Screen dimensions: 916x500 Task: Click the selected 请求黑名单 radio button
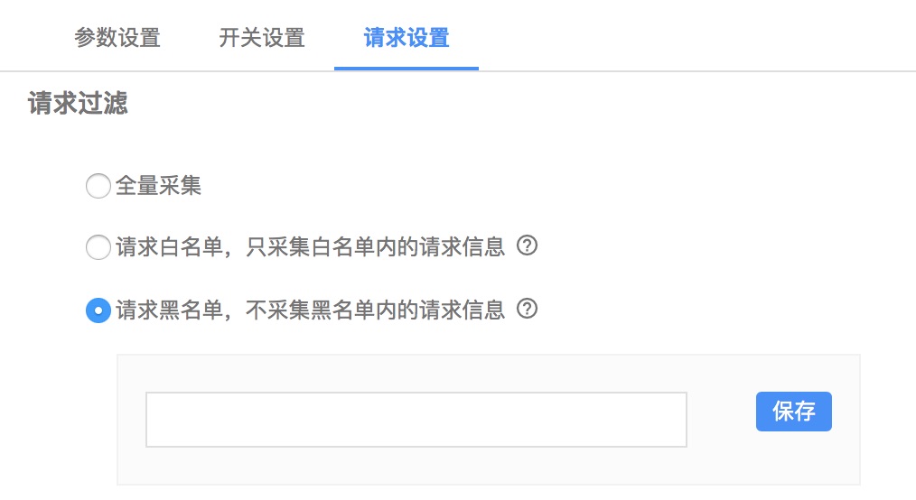(98, 310)
